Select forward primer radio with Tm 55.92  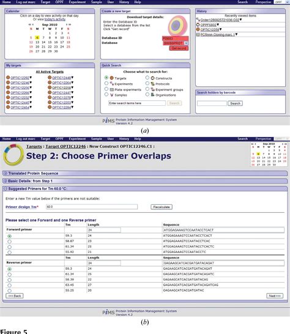pos(9,253)
